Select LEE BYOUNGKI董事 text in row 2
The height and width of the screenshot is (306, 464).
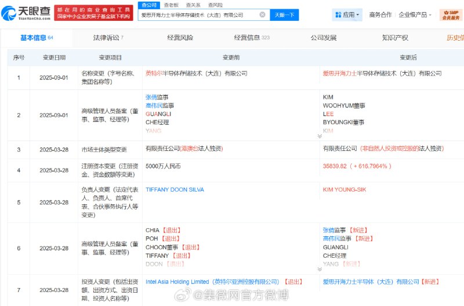pyautogui.click(x=343, y=118)
